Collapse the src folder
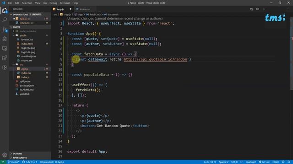 point(30,65)
